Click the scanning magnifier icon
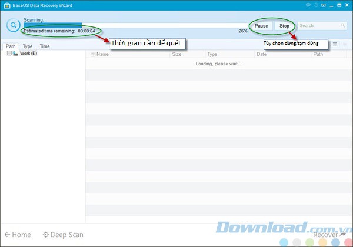This screenshot has height=247, width=353. 12,26
